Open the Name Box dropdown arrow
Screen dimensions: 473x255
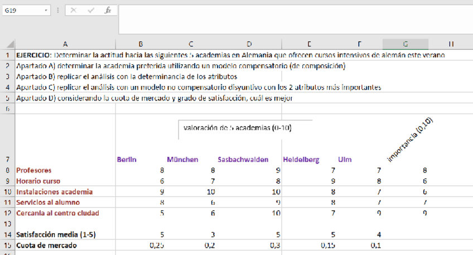tap(49, 11)
